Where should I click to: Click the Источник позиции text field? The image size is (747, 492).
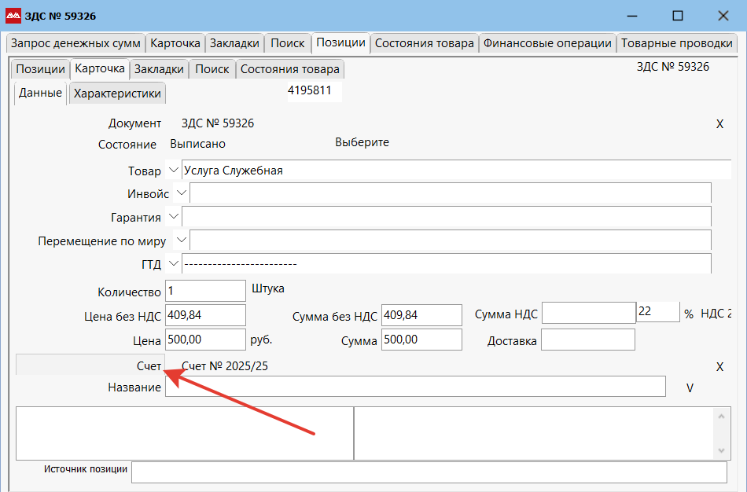(429, 472)
